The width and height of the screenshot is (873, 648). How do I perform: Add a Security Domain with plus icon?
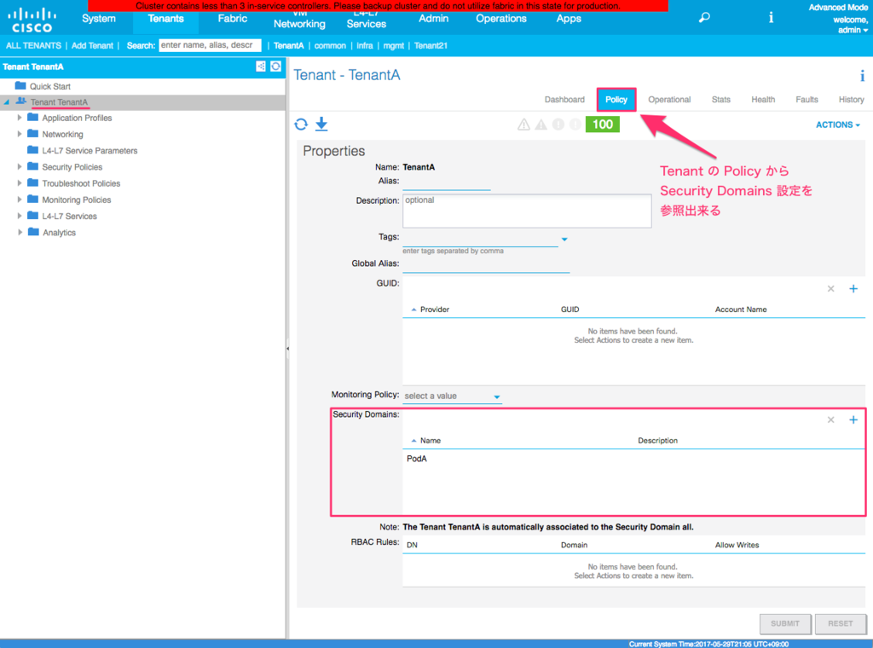853,419
